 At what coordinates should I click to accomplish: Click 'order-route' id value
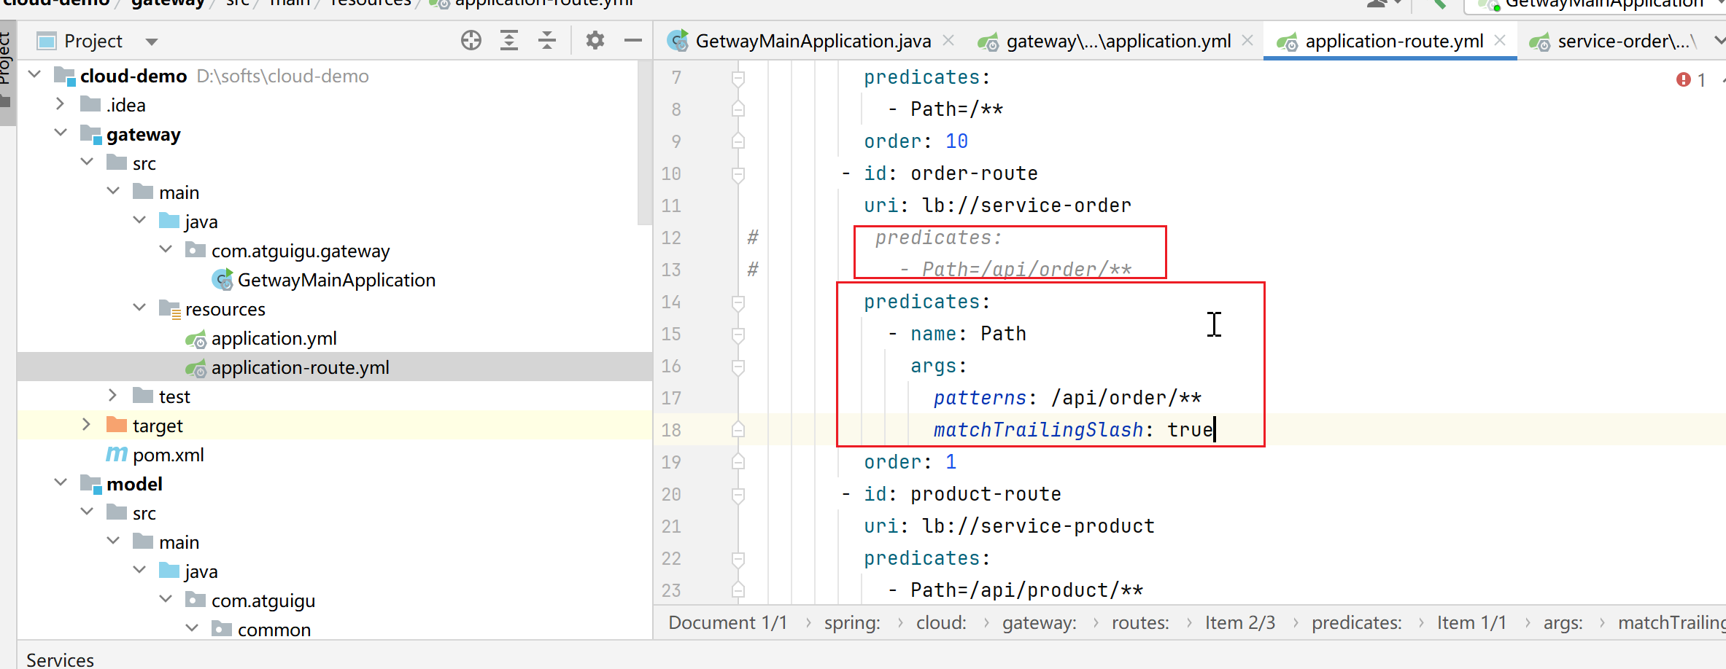coord(974,173)
